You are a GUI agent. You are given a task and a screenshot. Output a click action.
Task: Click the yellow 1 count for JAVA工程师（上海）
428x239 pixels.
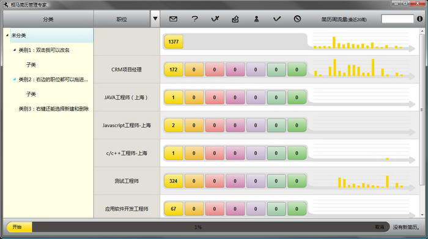(173, 97)
